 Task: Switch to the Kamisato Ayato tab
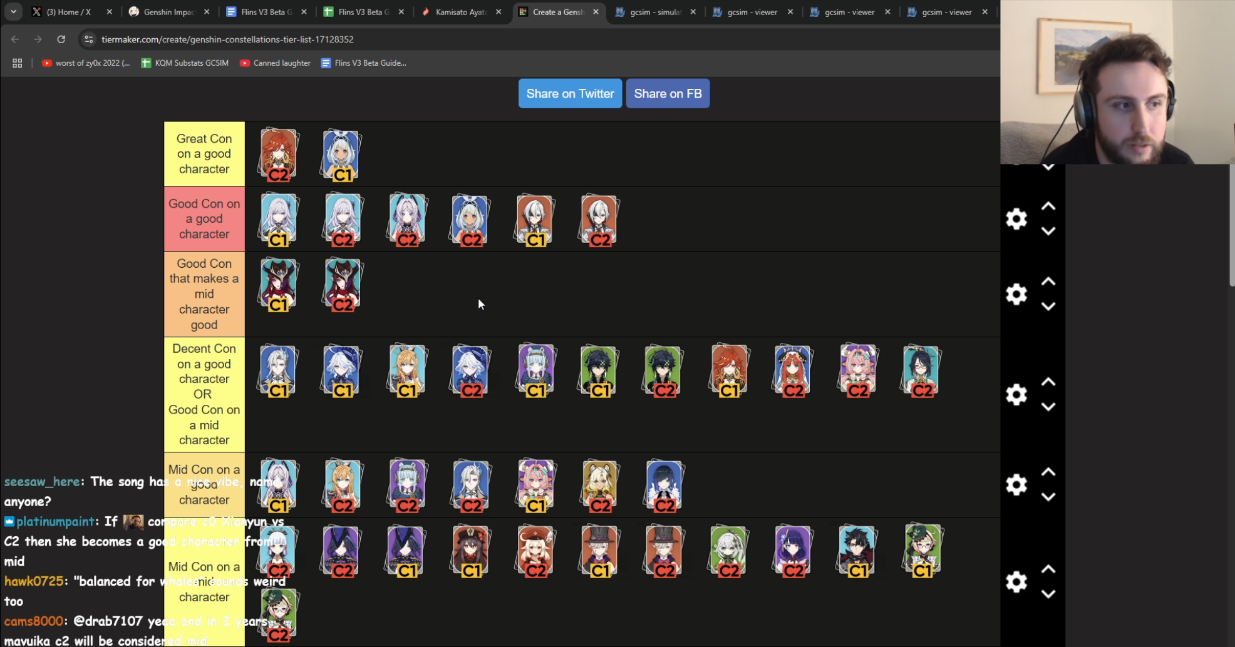click(461, 12)
